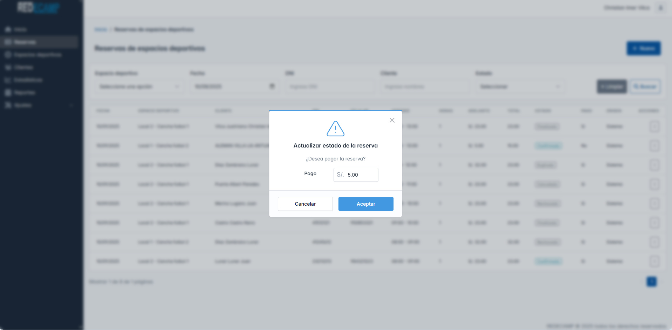This screenshot has height=330, width=672.
Task: Click the Inicio breadcrumb link
Action: point(101,29)
